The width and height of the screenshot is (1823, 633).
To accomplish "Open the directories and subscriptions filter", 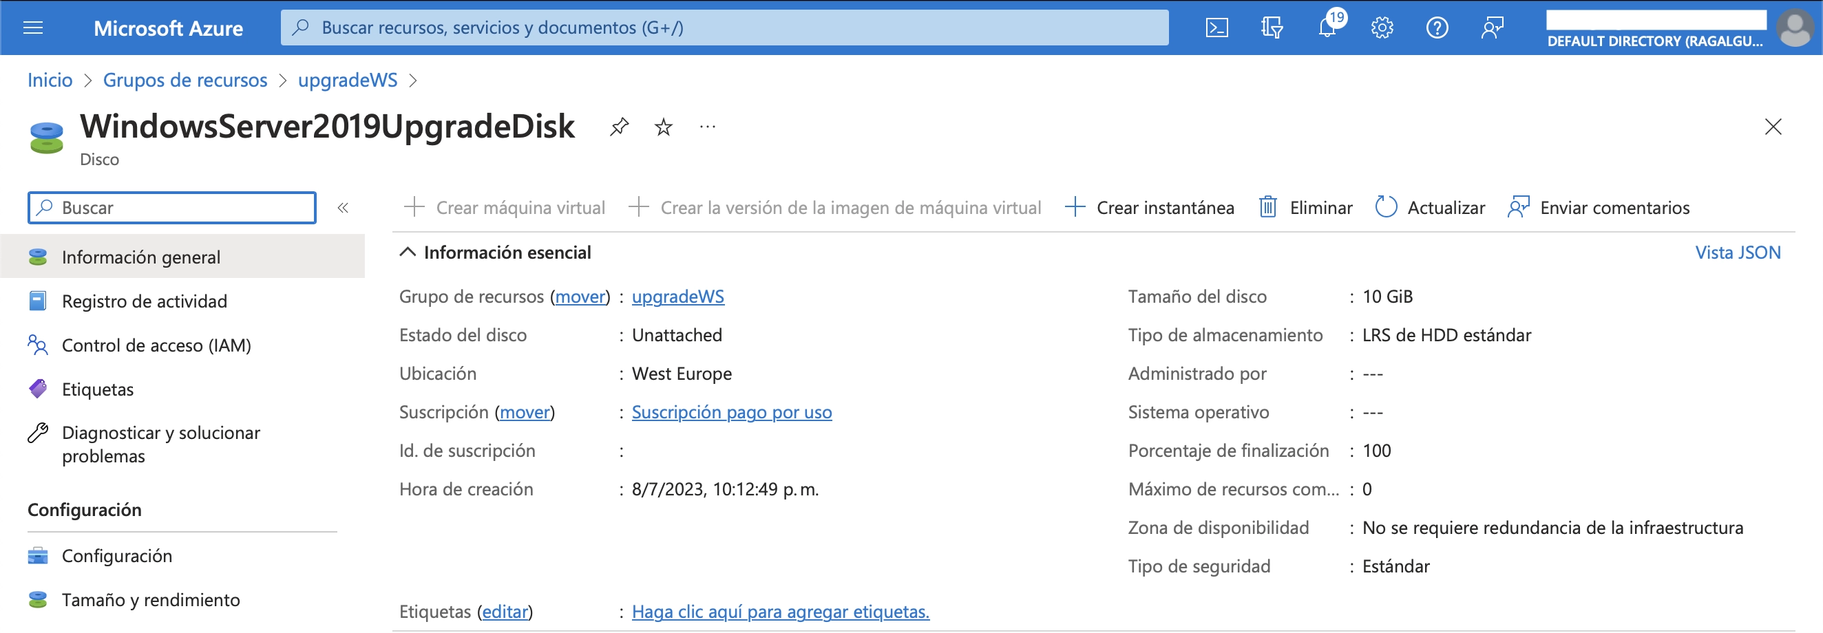I will (x=1272, y=28).
